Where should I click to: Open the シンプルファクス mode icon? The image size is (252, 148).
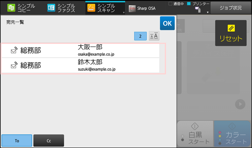coord(51,8)
